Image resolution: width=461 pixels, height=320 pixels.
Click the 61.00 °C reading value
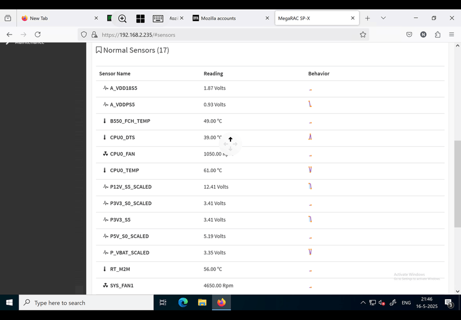tap(213, 170)
